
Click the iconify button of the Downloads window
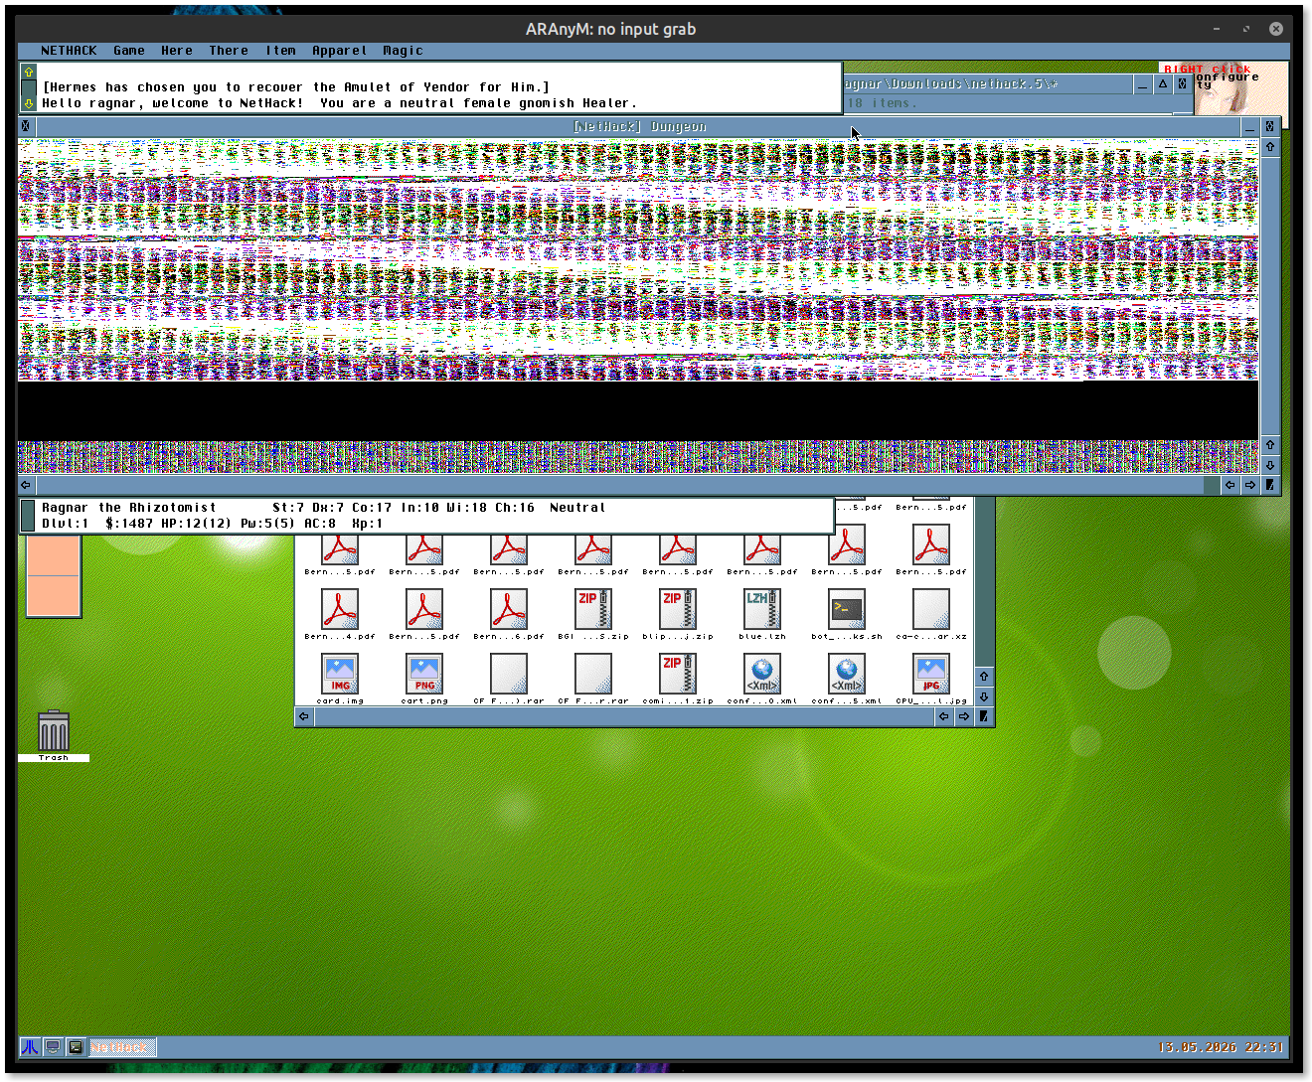(1143, 84)
